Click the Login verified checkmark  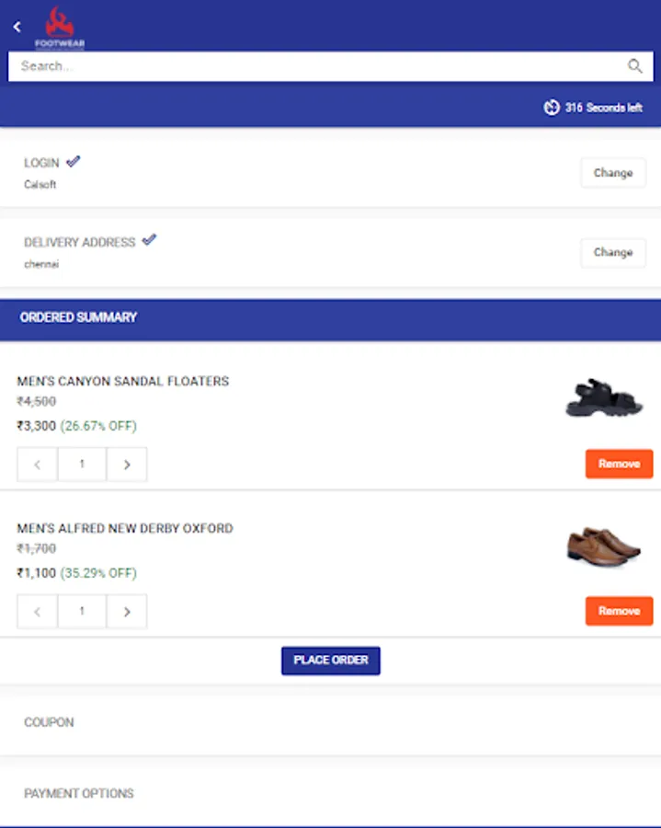(x=74, y=161)
